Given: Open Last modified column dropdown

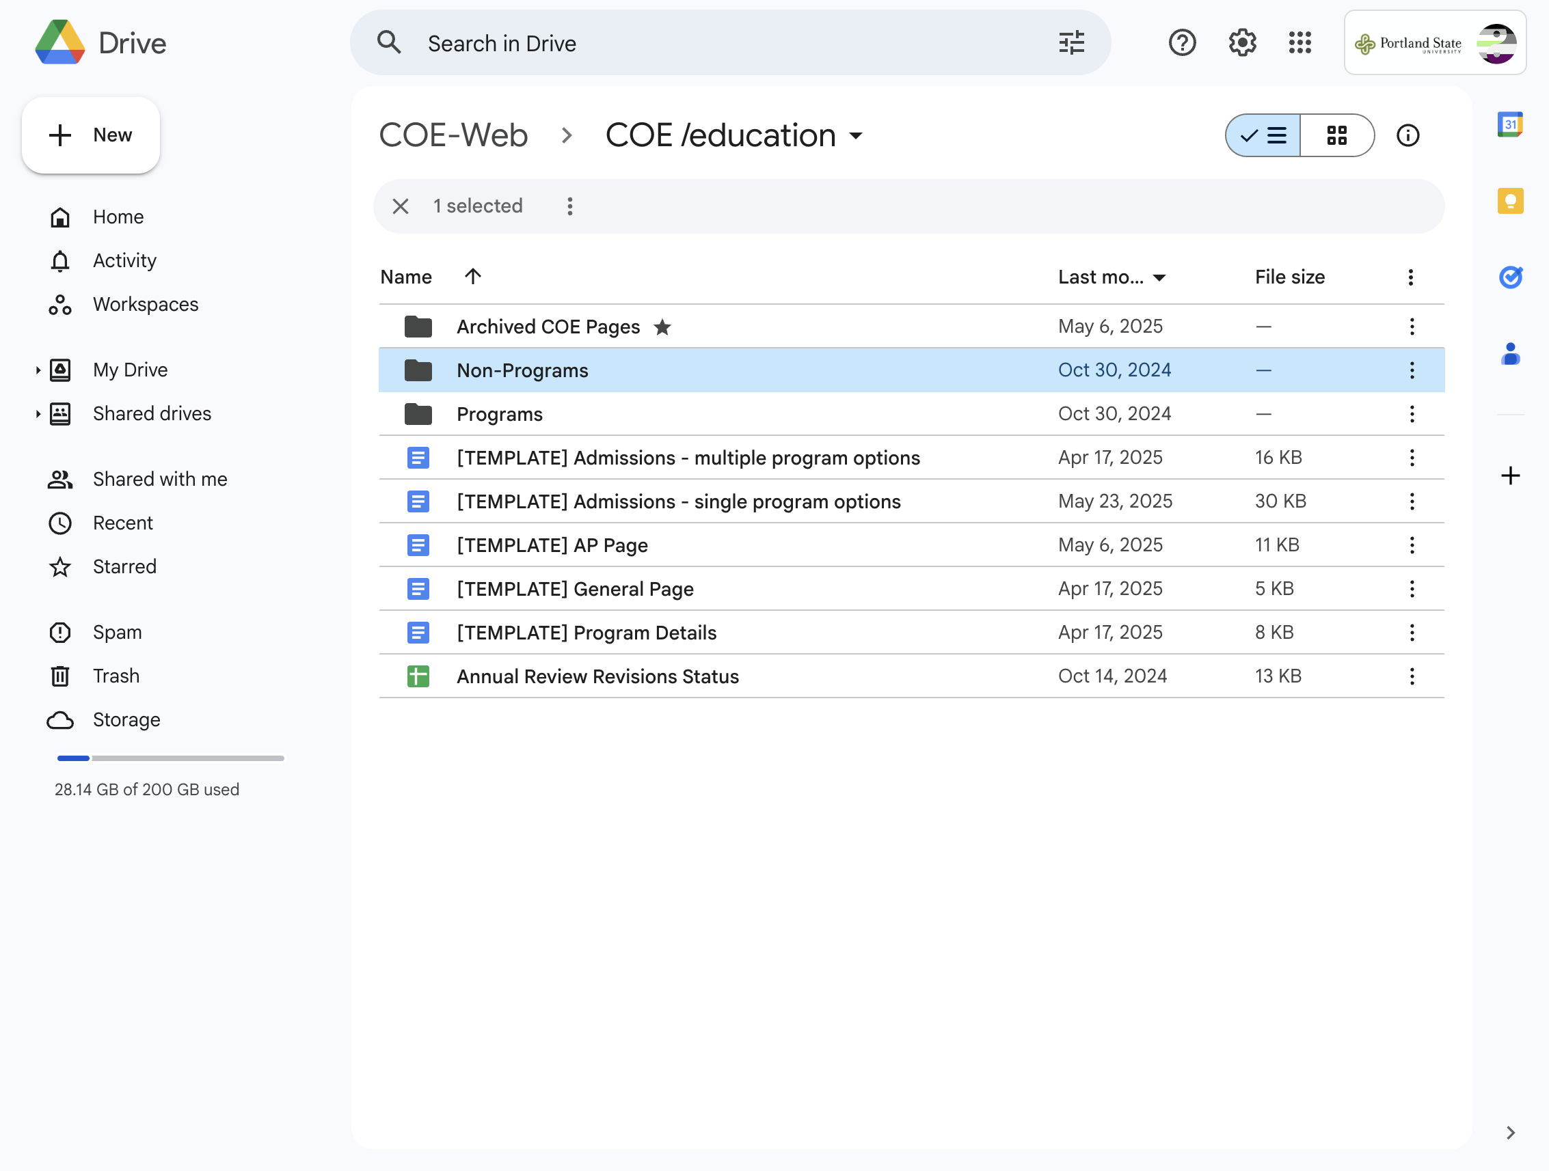Looking at the screenshot, I should coord(1159,278).
